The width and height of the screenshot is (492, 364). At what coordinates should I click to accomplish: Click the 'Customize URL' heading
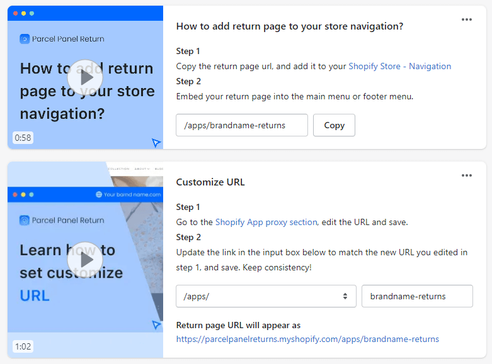210,182
